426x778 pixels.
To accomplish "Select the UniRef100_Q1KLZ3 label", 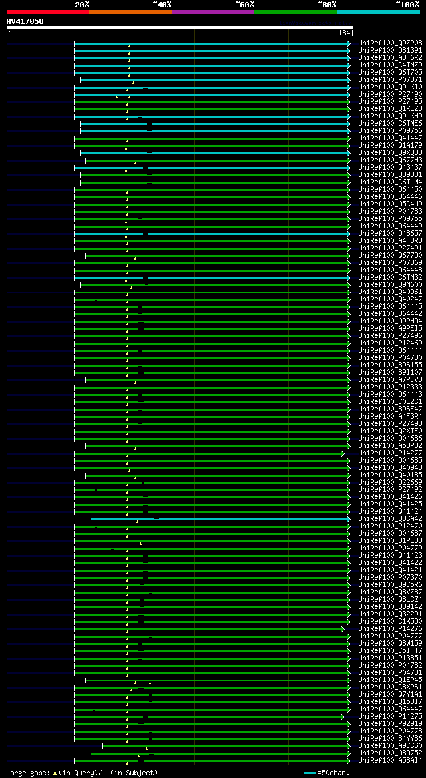I will pyautogui.click(x=390, y=109).
